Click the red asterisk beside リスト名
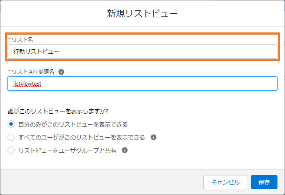This screenshot has height=195, width=285. click(x=9, y=39)
